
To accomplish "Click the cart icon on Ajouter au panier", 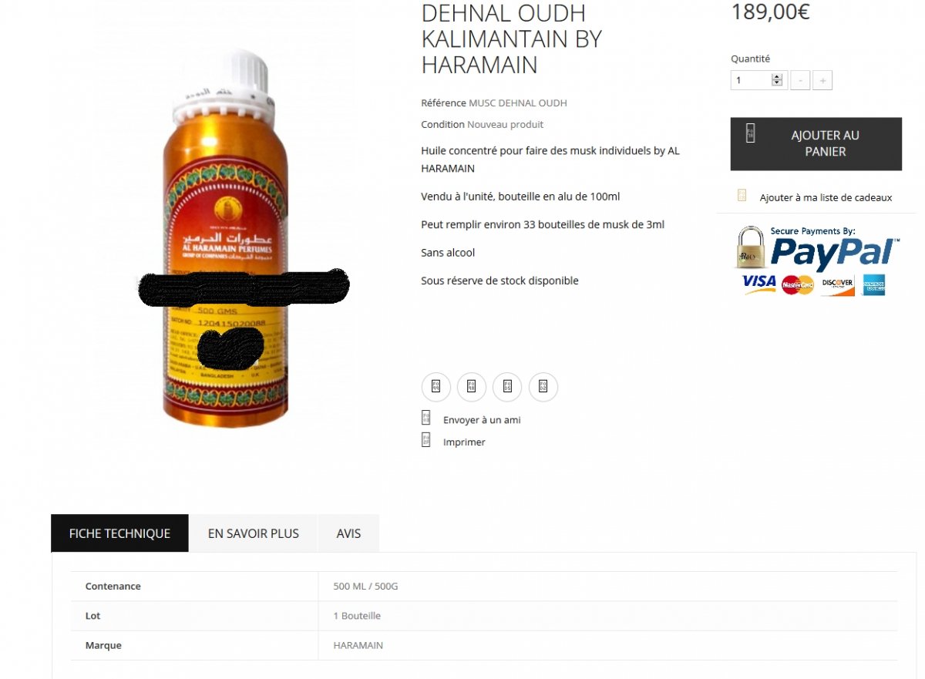I will pyautogui.click(x=750, y=133).
